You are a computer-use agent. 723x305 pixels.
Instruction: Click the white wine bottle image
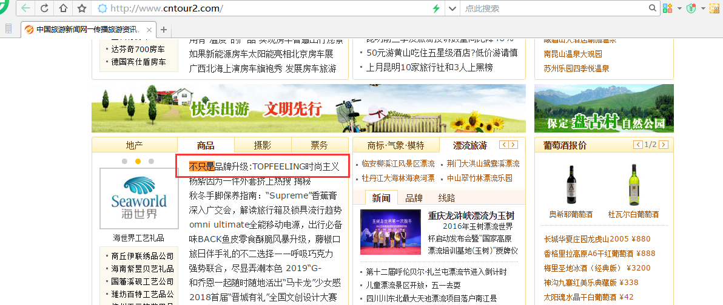(x=634, y=185)
